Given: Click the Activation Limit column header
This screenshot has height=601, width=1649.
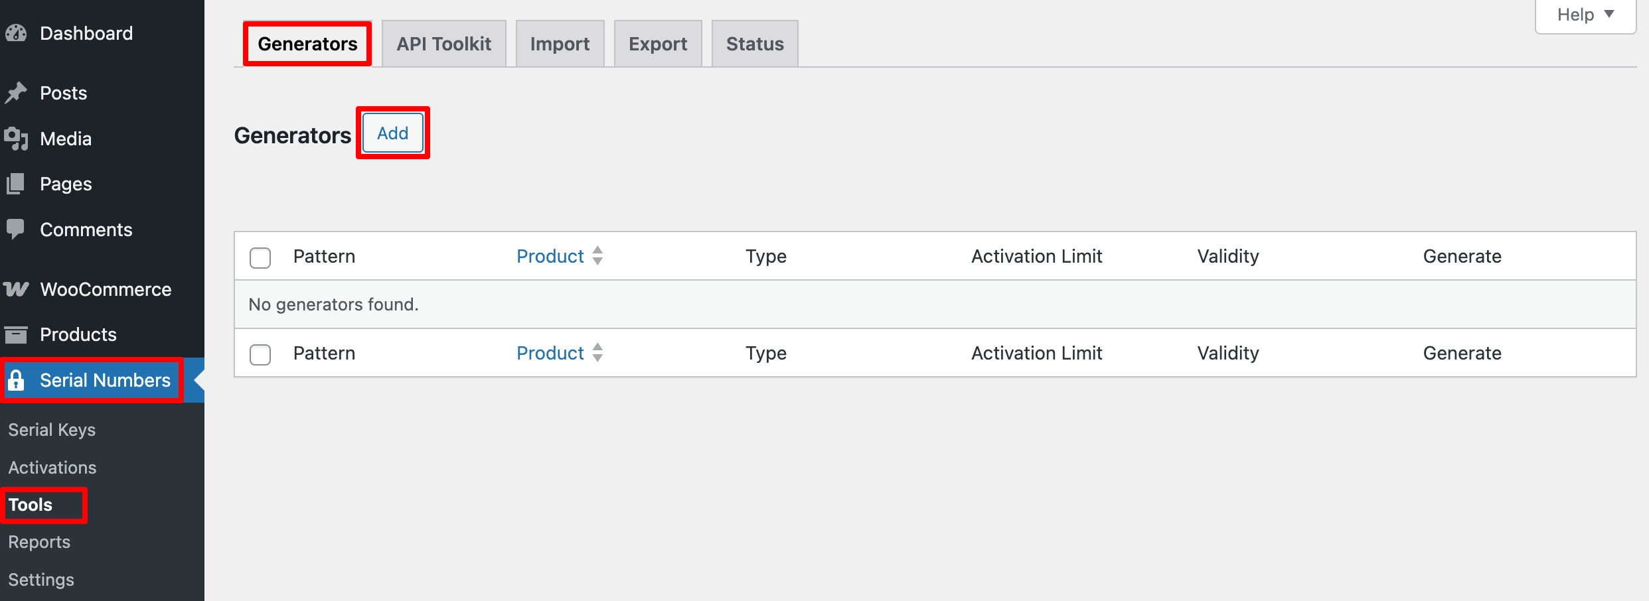Looking at the screenshot, I should (1037, 256).
